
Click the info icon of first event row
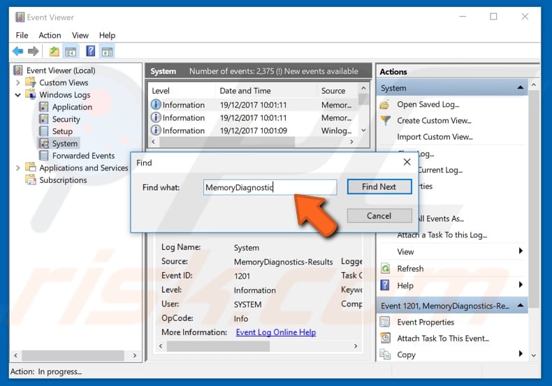[156, 105]
